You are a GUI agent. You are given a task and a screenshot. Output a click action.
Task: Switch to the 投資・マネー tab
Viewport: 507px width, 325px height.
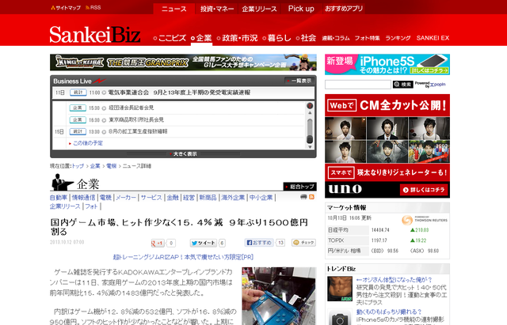(x=217, y=9)
